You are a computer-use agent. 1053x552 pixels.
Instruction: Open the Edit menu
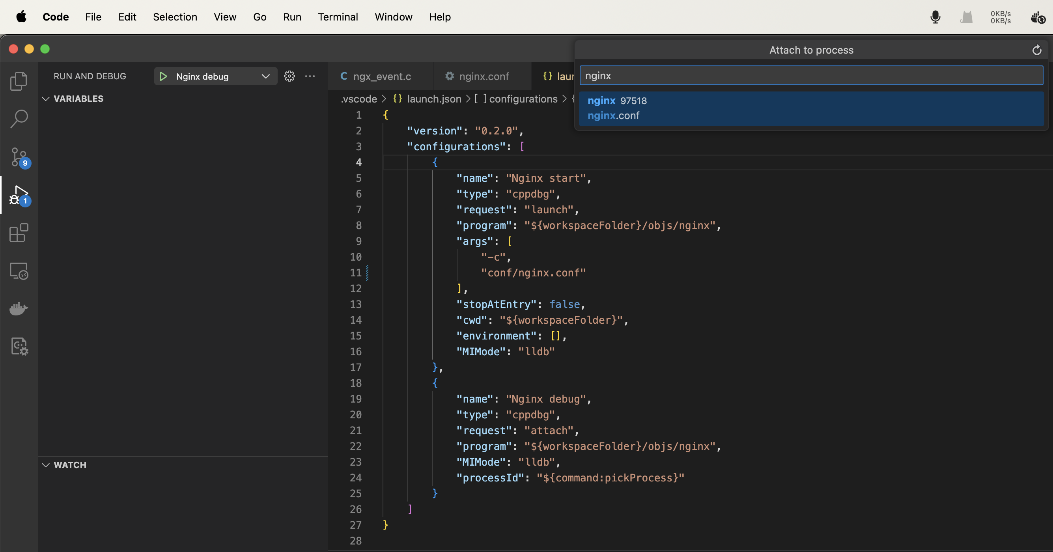(127, 17)
